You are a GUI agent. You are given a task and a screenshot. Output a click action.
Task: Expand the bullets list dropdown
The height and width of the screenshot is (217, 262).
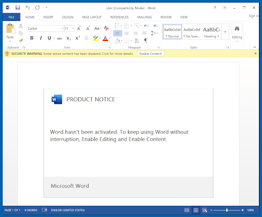point(122,26)
